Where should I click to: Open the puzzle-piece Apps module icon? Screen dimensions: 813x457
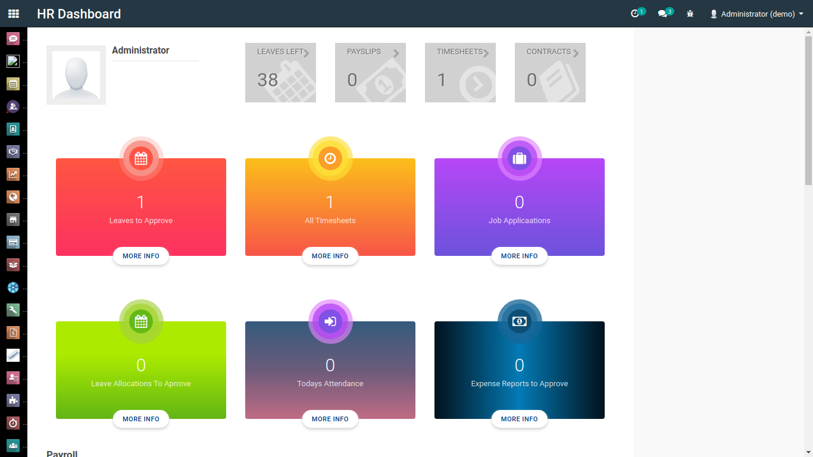13,400
